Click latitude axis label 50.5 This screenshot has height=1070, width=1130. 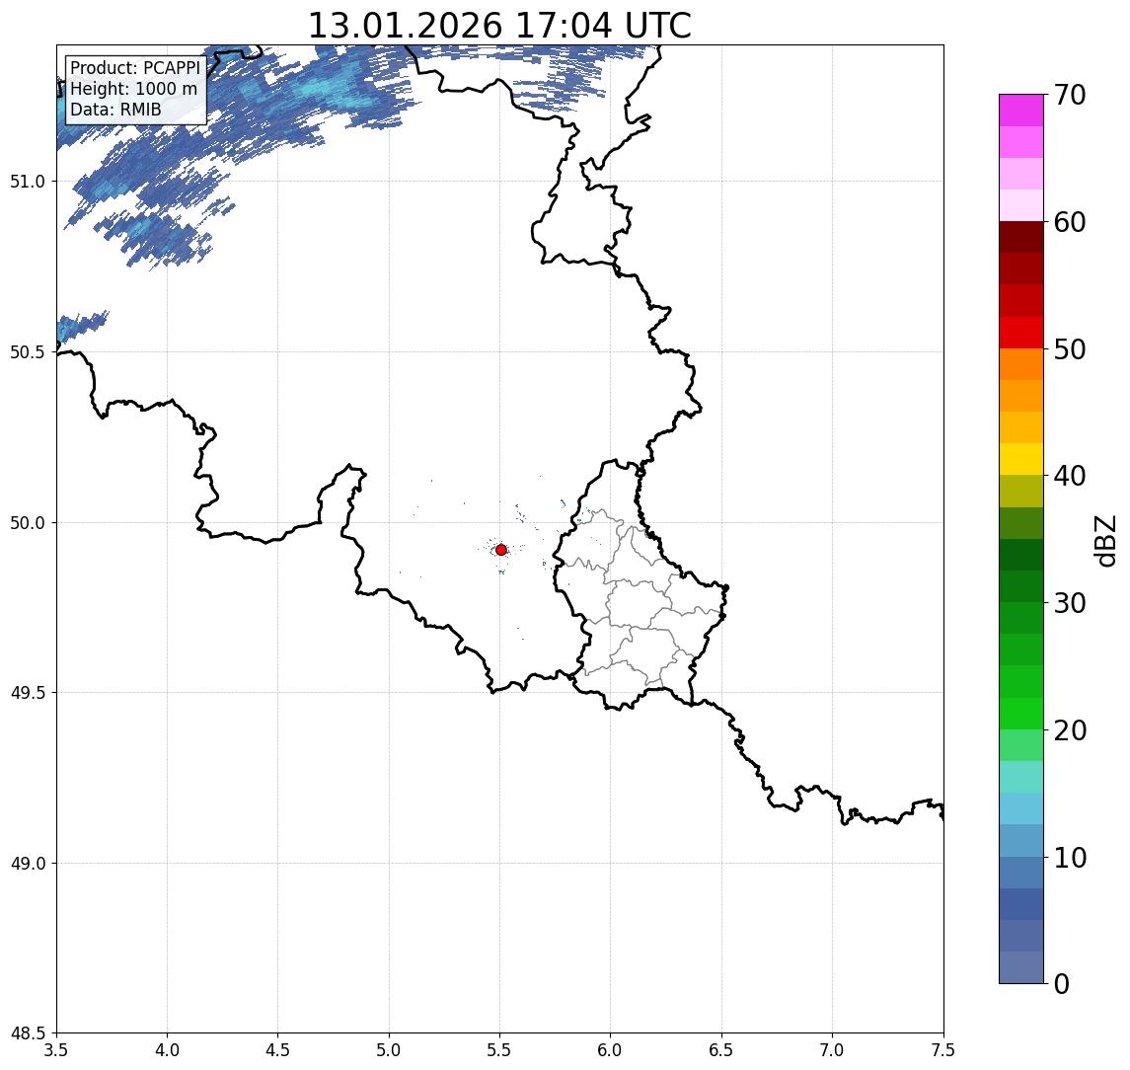(28, 352)
